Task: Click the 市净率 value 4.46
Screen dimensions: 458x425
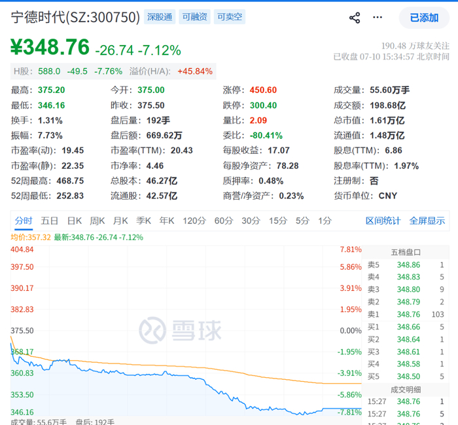Action: (155, 166)
